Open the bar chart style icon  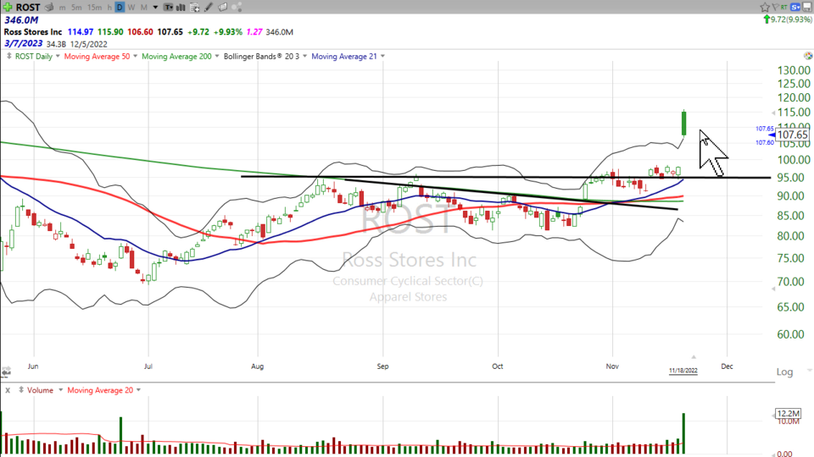click(181, 8)
